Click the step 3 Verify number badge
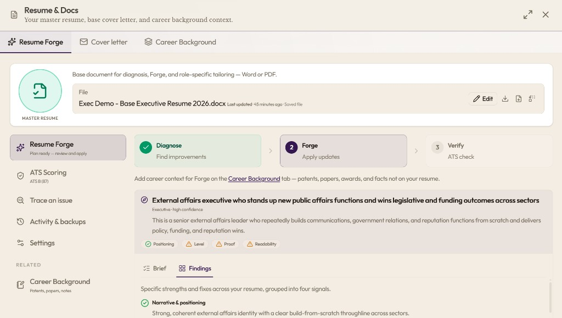562x318 pixels. [437, 147]
